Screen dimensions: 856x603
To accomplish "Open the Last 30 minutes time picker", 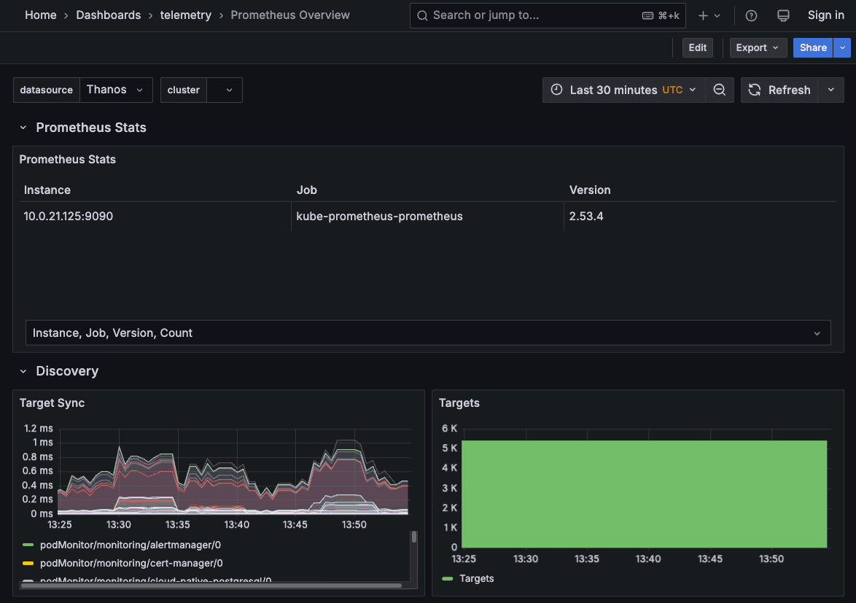I will point(624,90).
